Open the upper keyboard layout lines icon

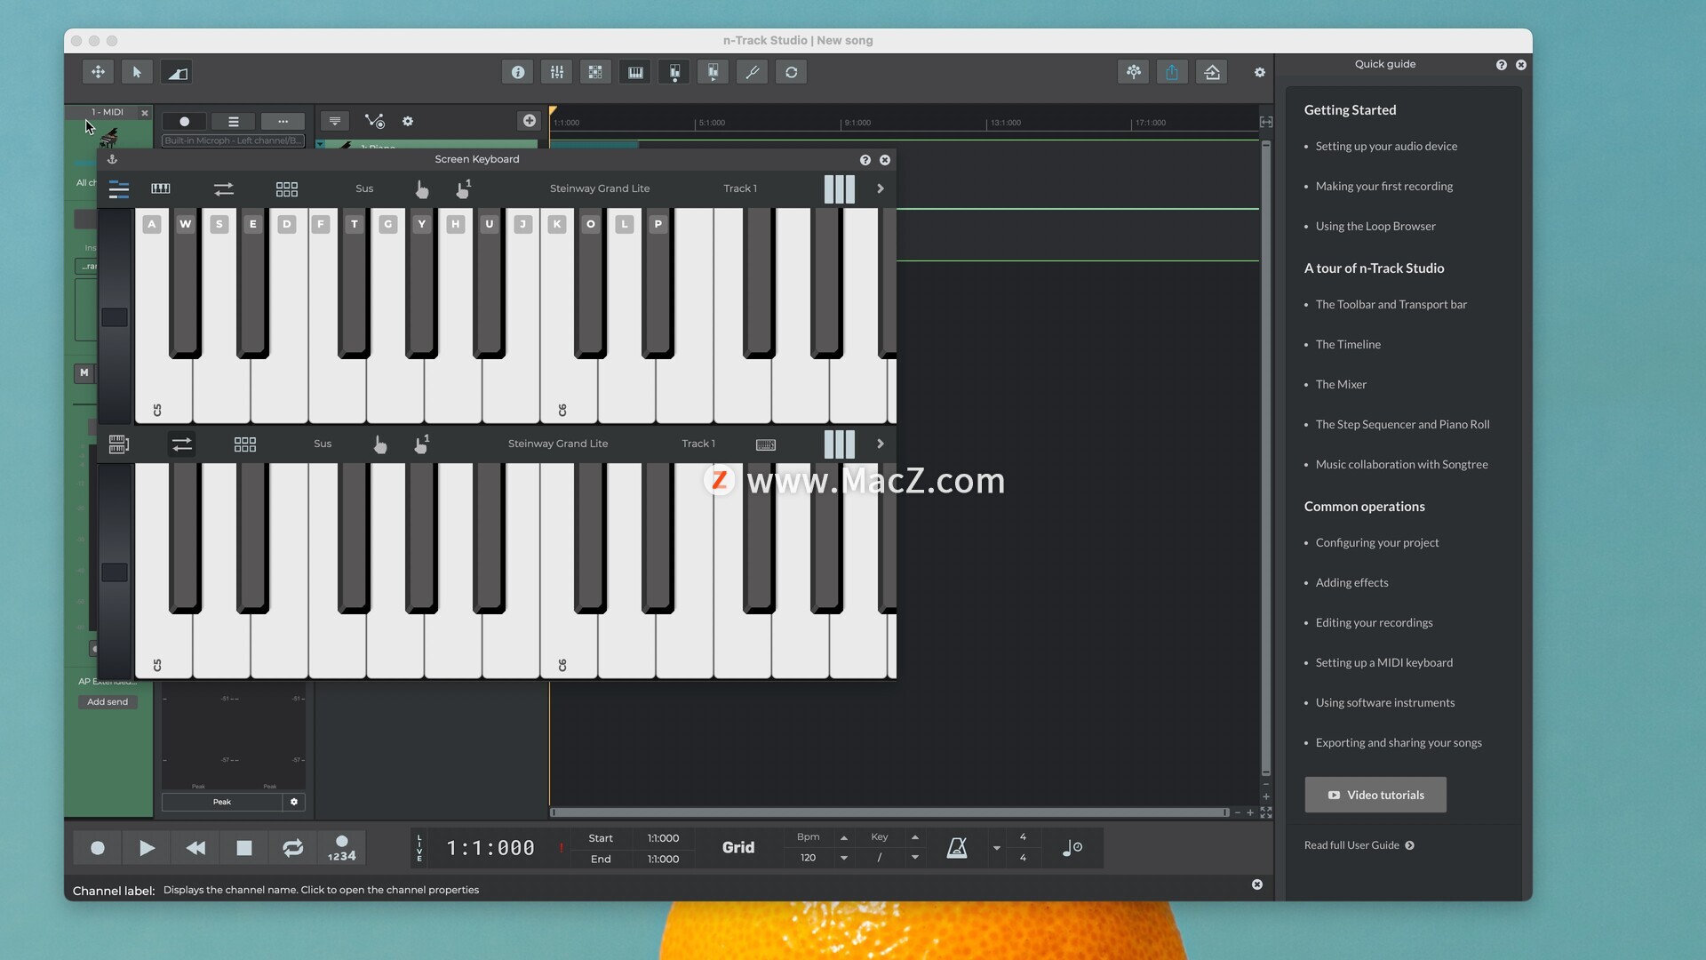click(119, 188)
